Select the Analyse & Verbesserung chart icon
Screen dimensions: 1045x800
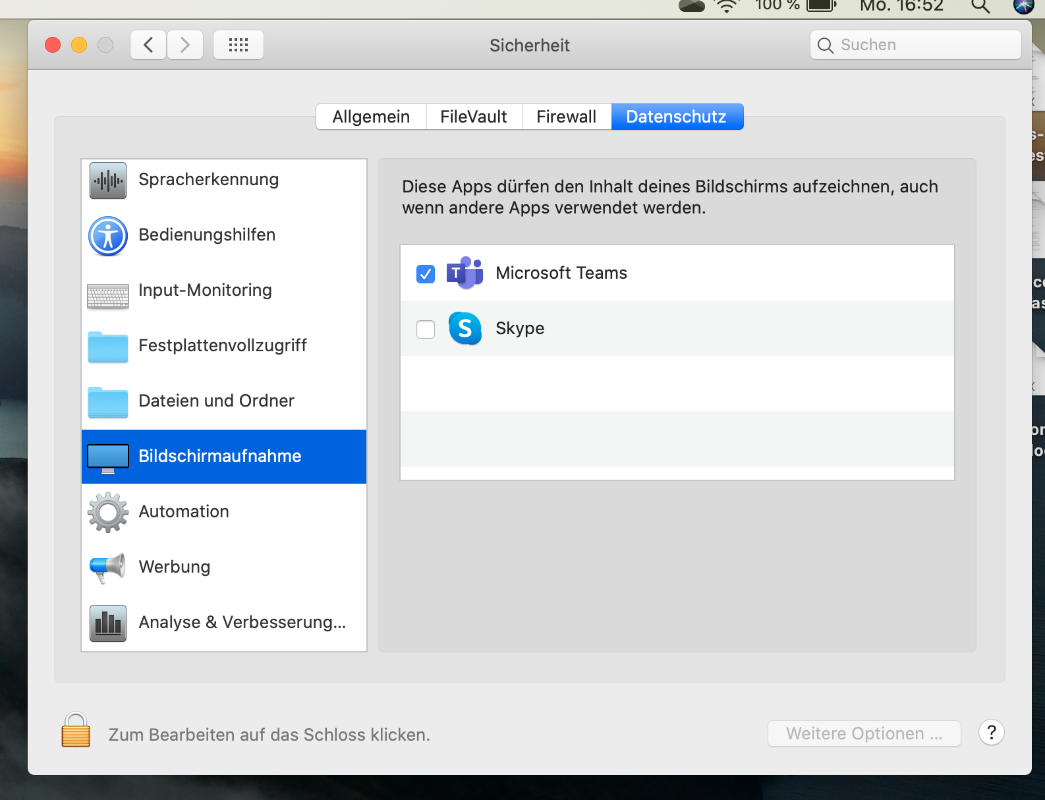click(x=108, y=623)
